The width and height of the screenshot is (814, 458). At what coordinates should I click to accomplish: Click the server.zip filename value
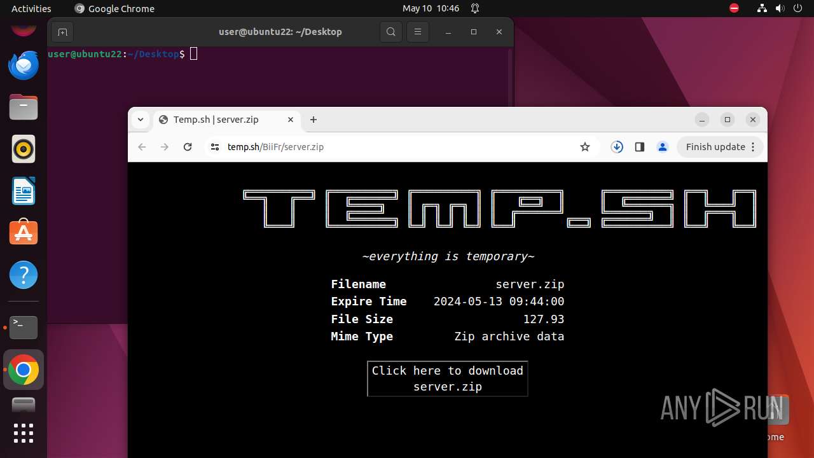(530, 284)
